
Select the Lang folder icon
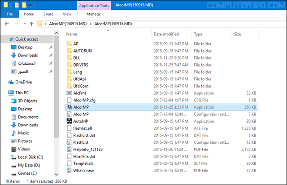coord(69,72)
